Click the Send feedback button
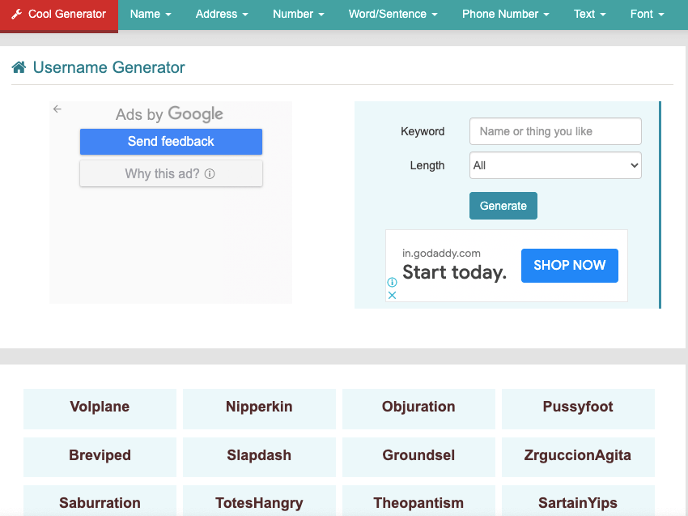688x516 pixels. pos(171,142)
